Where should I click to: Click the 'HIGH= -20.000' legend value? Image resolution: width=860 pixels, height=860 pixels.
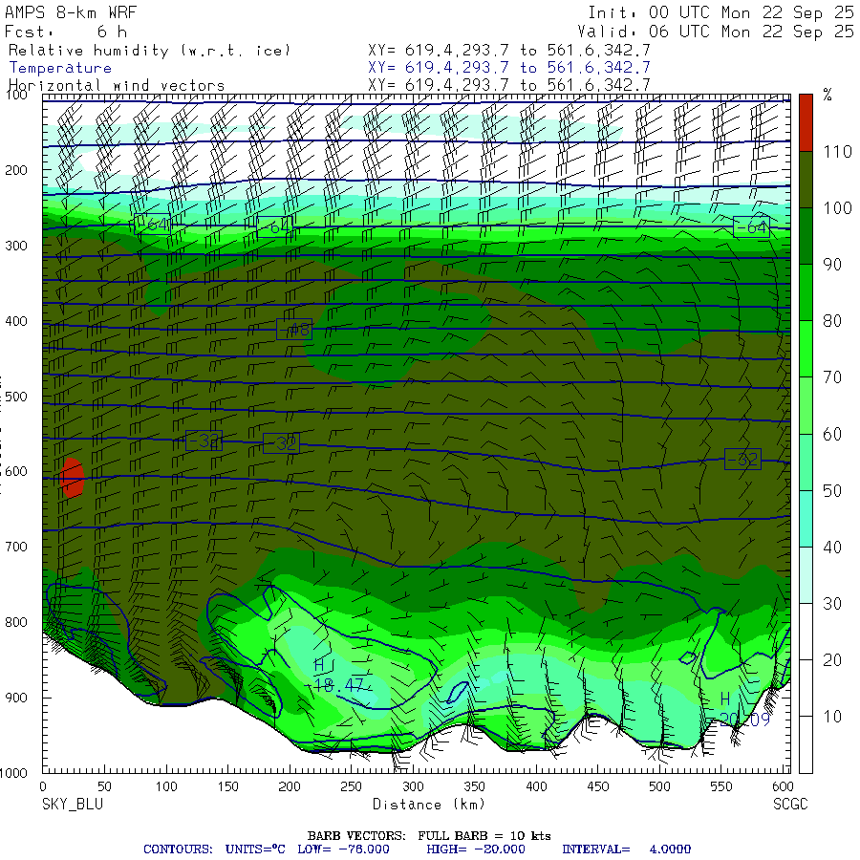click(476, 849)
